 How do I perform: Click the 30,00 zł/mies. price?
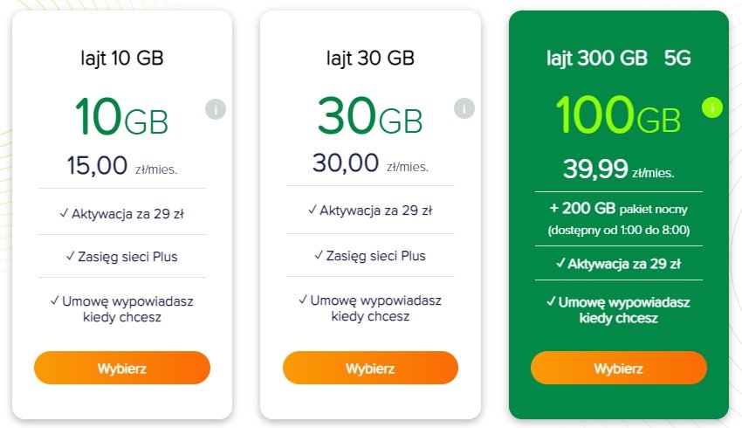pyautogui.click(x=370, y=163)
